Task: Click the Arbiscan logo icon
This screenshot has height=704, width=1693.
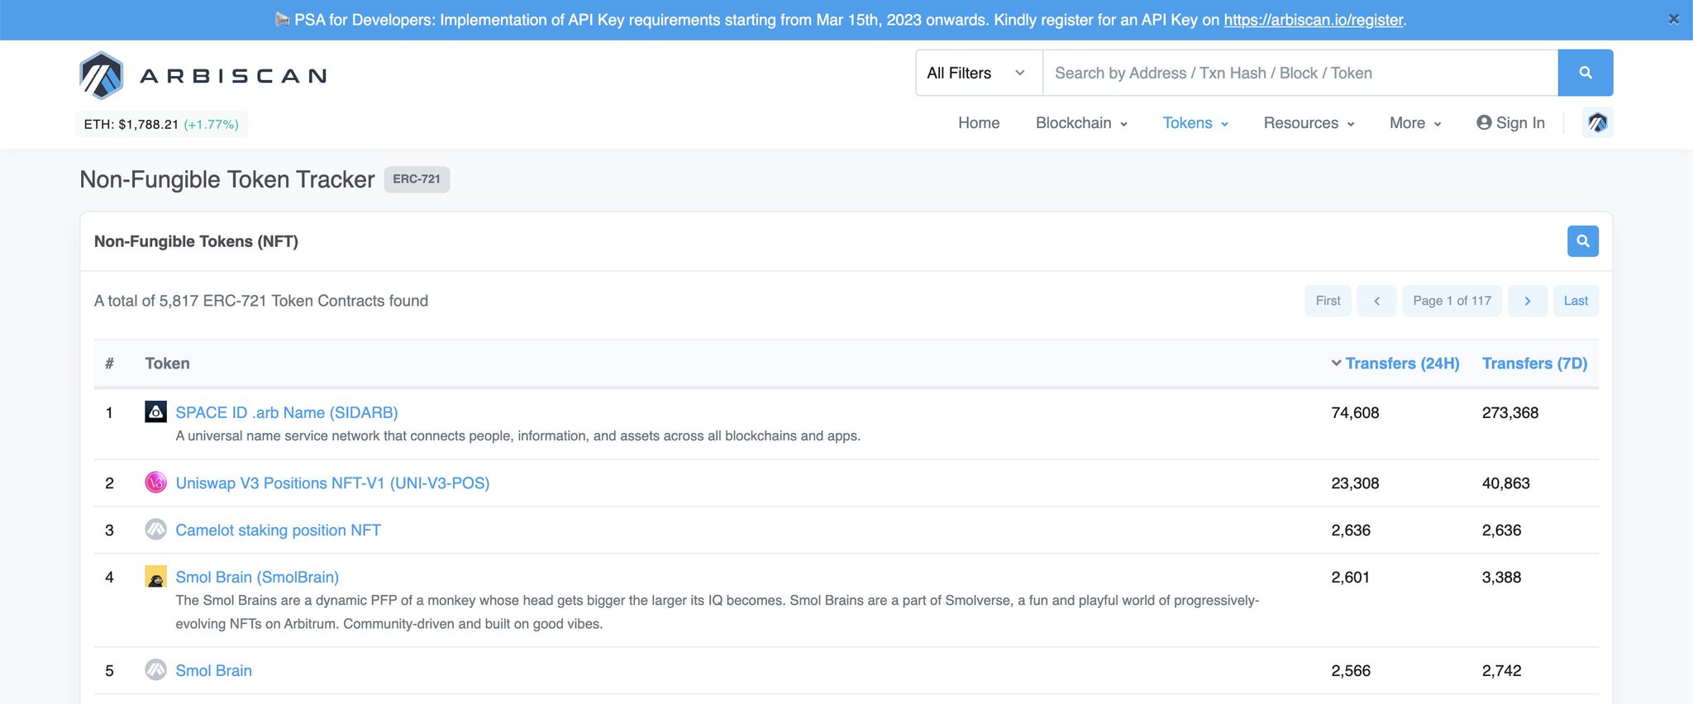Action: 102,75
